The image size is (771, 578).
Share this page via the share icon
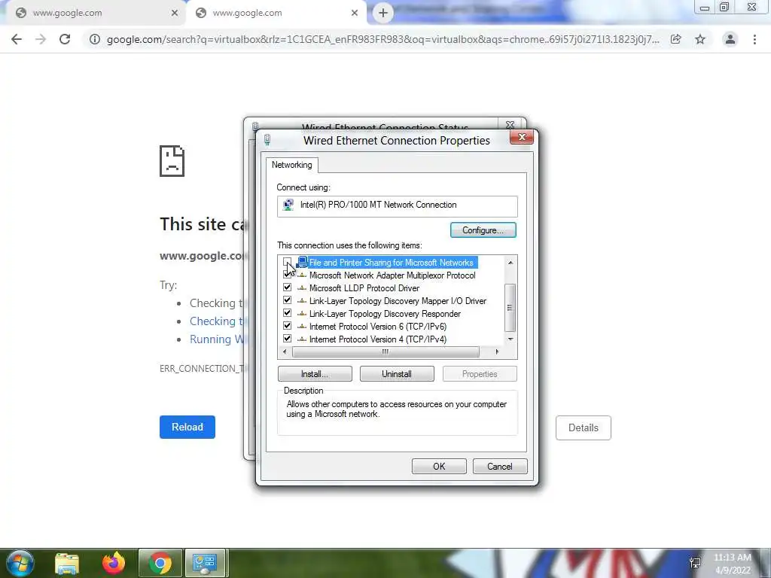(x=676, y=39)
